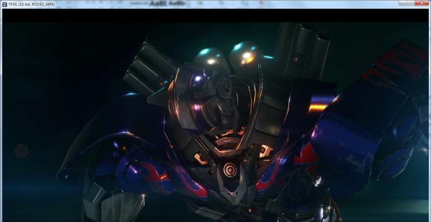Click the TFOL (32-bit, PCD3D_SM5) window title
Screen dimensions: 431x222
pos(33,3)
